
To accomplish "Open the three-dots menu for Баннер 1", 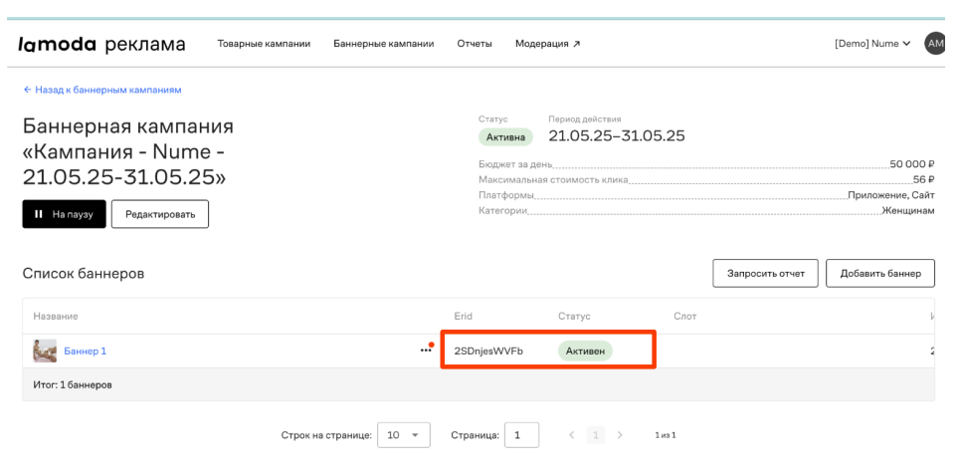I will (x=426, y=351).
